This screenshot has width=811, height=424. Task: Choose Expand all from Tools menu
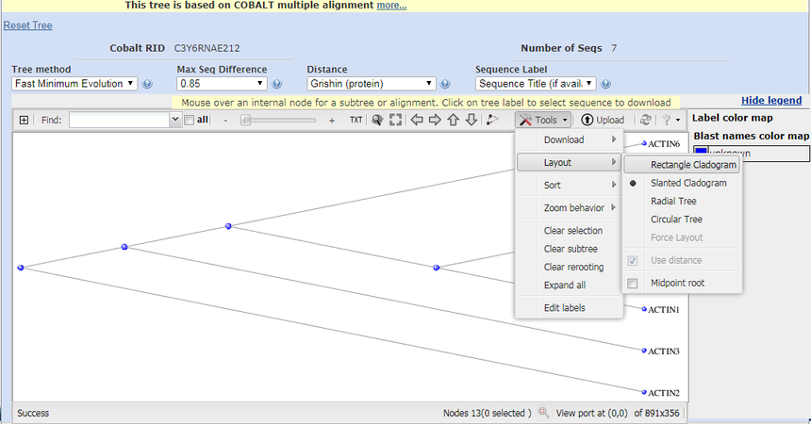coord(565,285)
